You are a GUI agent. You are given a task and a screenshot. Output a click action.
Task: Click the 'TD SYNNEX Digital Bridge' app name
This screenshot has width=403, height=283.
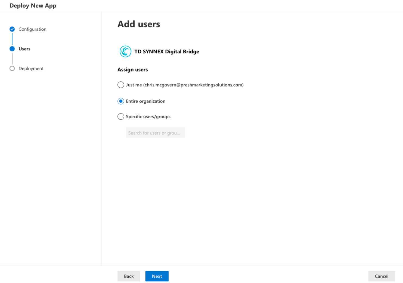167,52
